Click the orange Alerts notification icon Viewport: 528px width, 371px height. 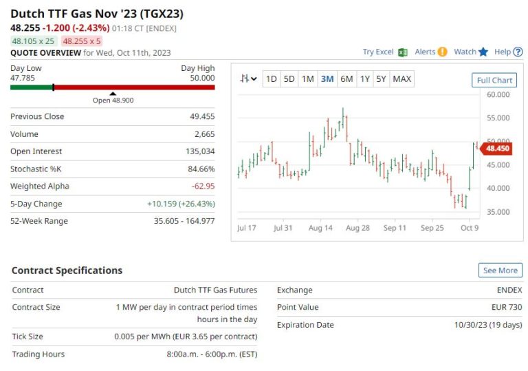coord(442,52)
